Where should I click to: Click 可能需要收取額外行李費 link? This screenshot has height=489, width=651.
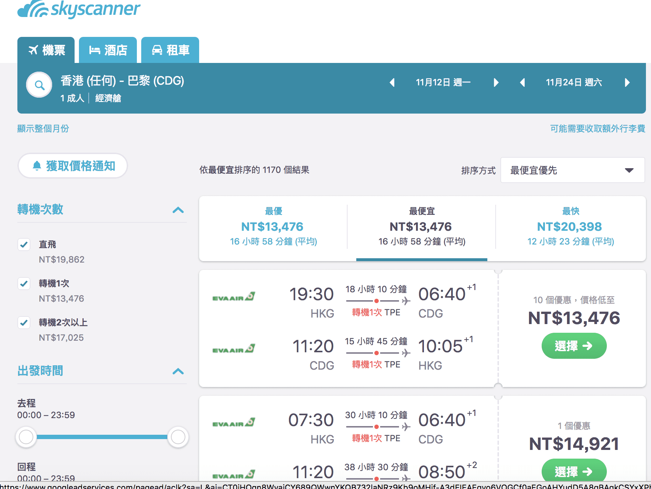click(x=597, y=128)
